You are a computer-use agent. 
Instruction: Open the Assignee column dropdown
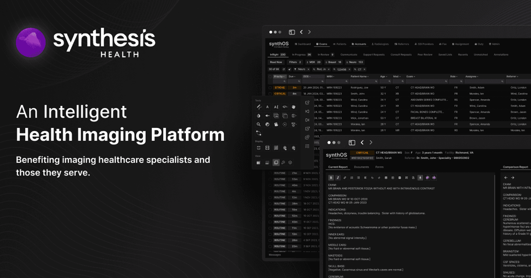coord(472,76)
